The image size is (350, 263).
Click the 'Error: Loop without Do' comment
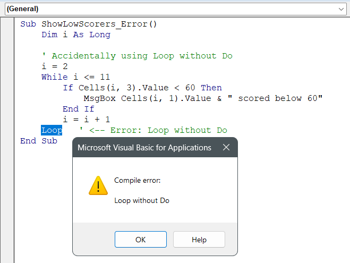(x=153, y=130)
